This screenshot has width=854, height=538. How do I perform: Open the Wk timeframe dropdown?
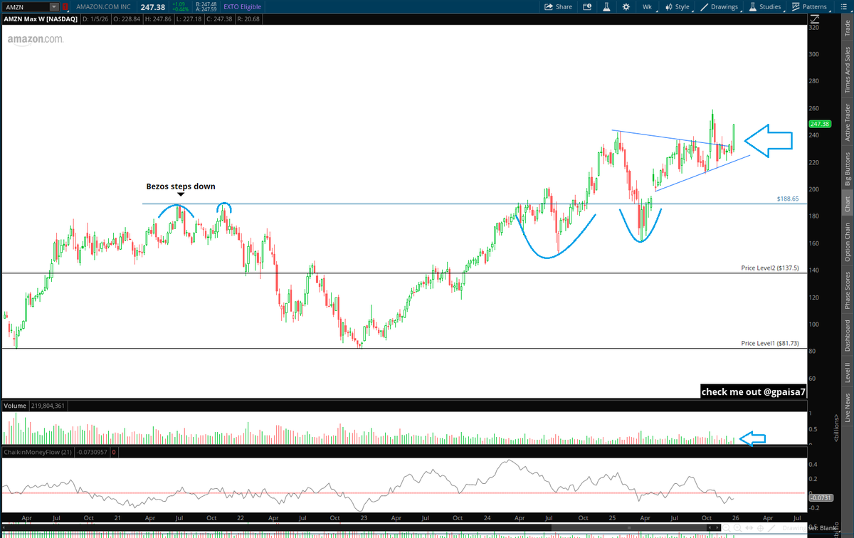coord(647,6)
